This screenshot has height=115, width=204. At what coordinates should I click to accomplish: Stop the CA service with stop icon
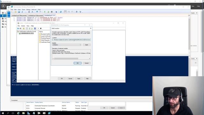[41, 28]
